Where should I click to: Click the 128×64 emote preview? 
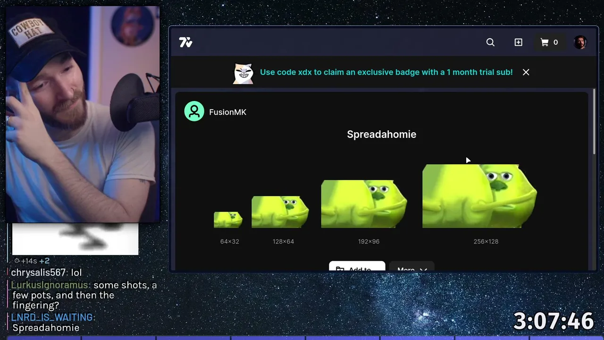(x=280, y=212)
